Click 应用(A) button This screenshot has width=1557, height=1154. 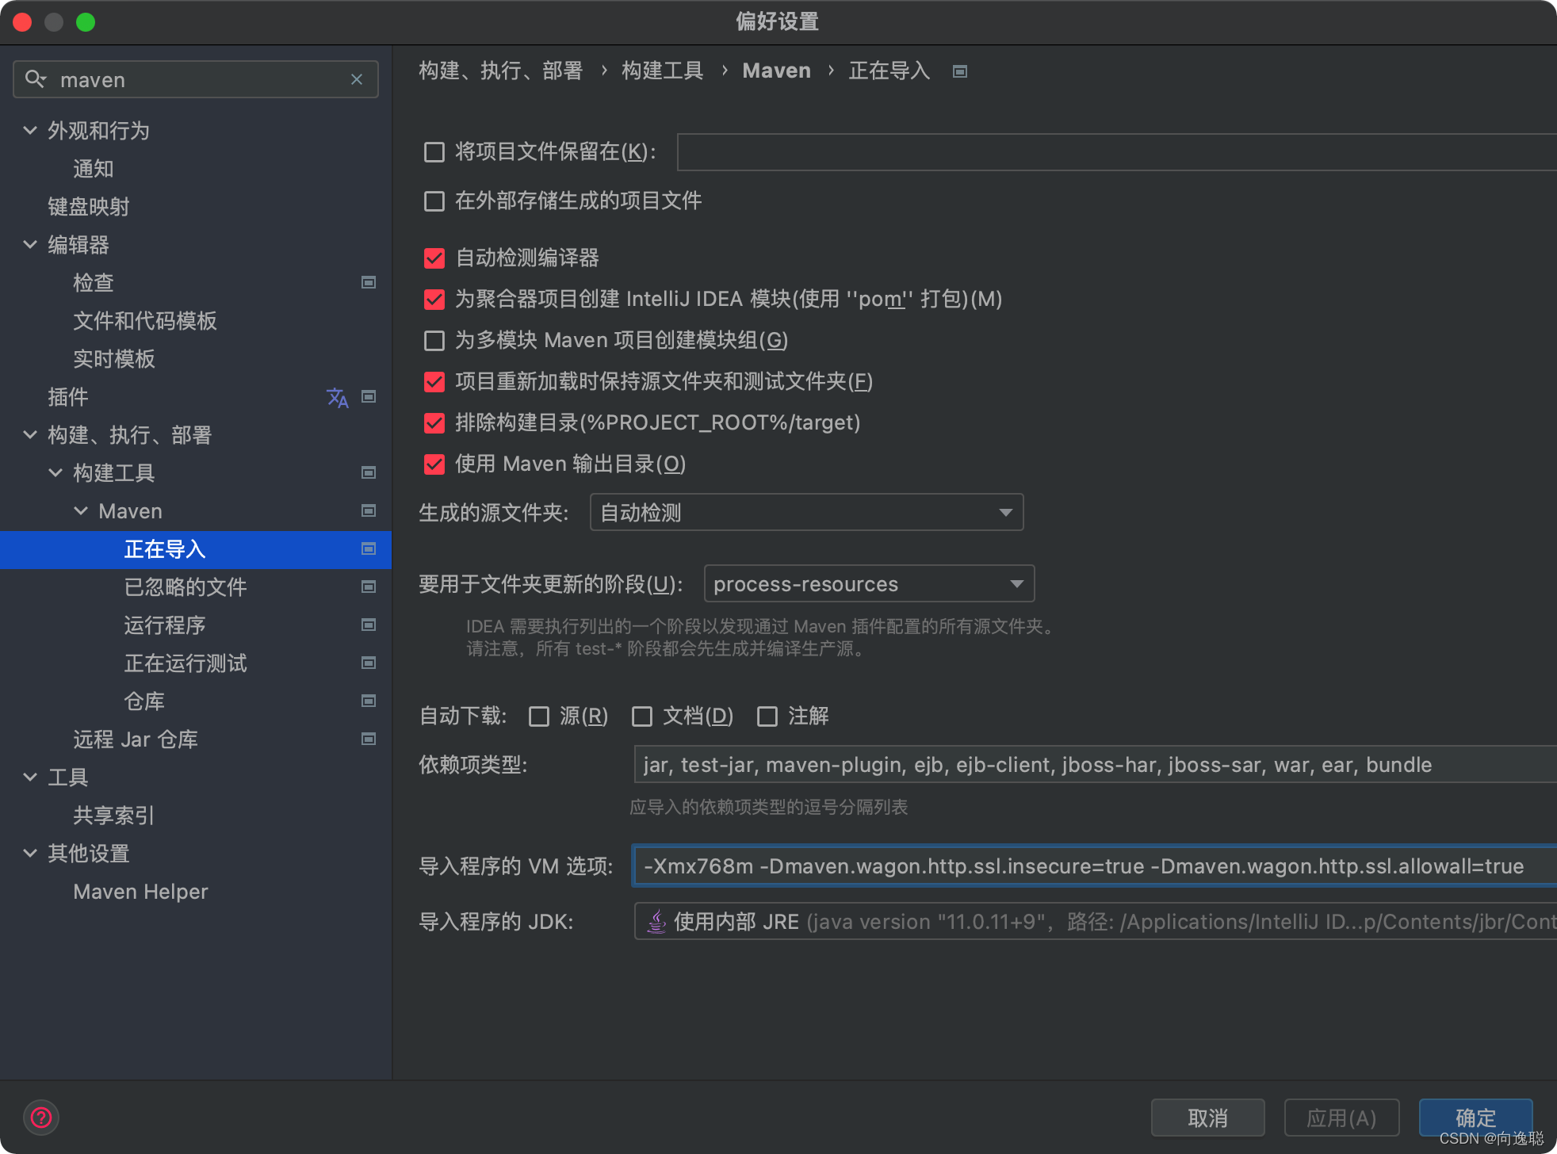click(1341, 1118)
